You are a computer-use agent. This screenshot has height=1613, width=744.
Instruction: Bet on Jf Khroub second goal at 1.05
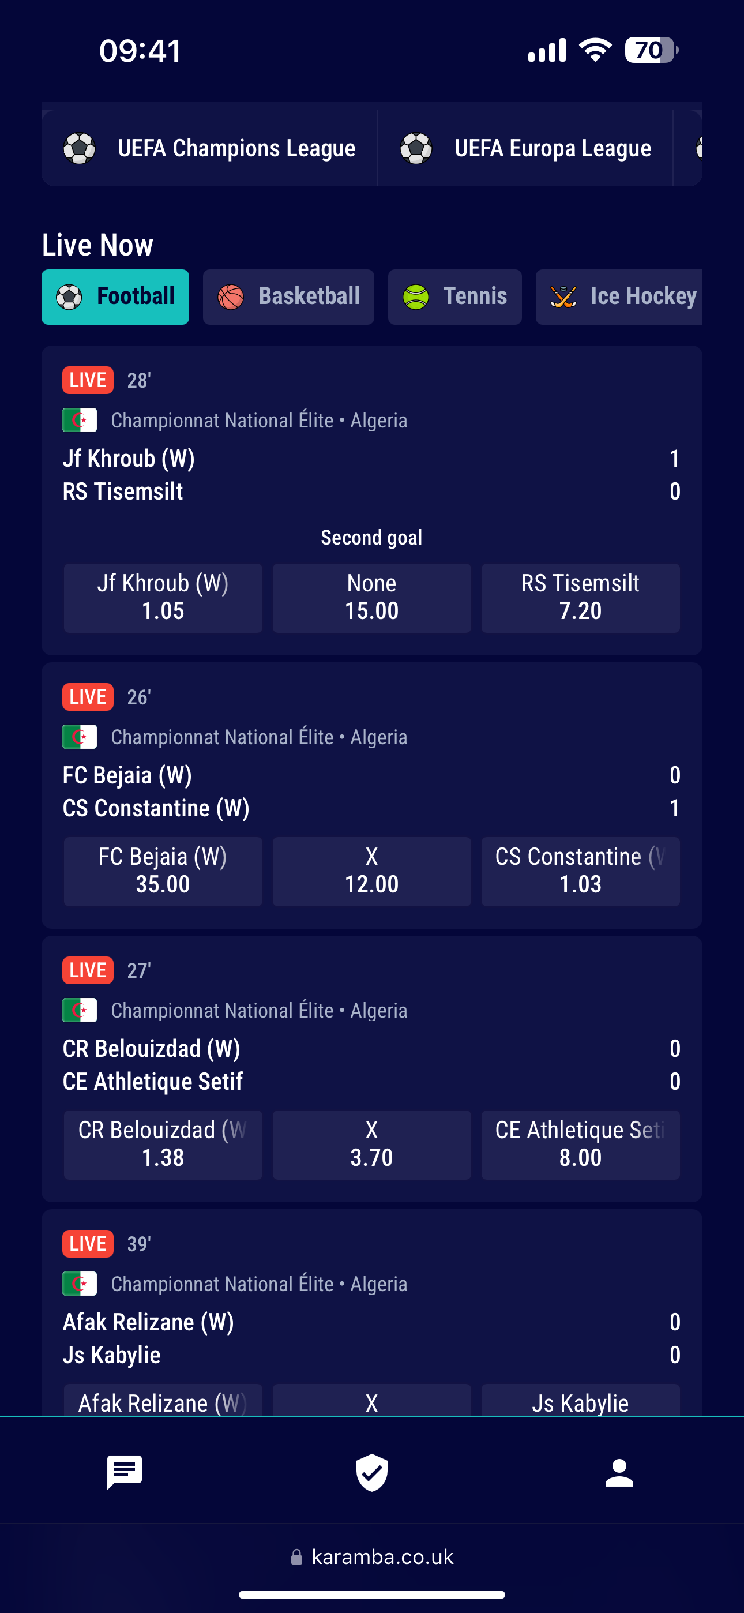(x=163, y=597)
